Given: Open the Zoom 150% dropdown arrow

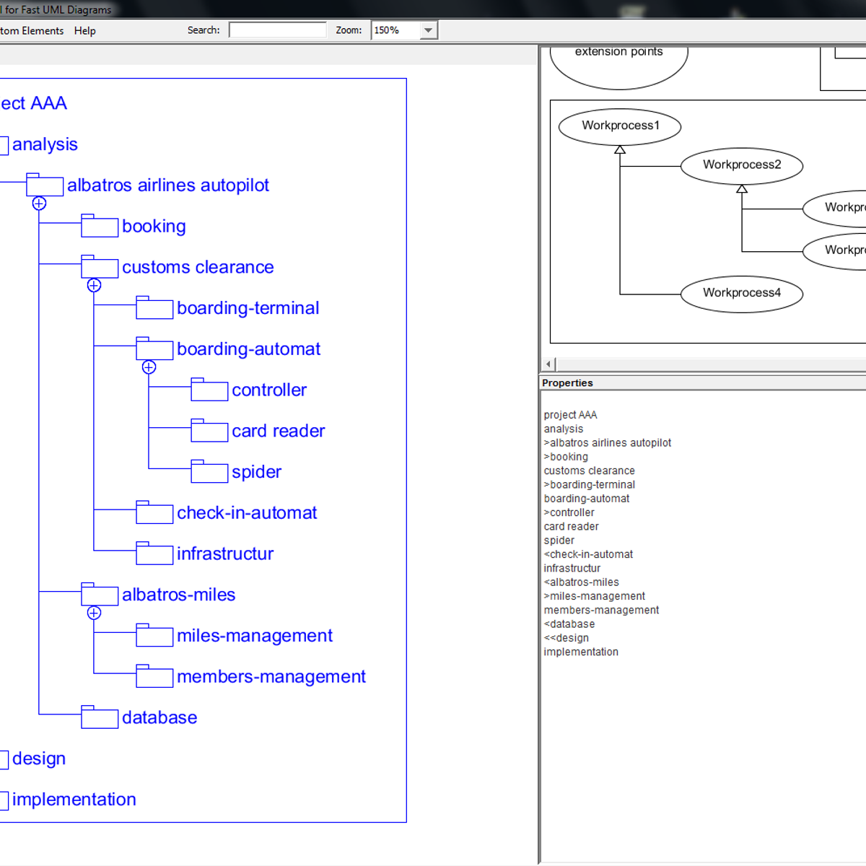Looking at the screenshot, I should [x=428, y=30].
